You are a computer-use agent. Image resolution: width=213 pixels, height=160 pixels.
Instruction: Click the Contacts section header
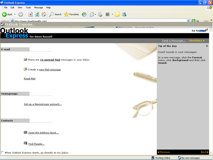click(15, 121)
